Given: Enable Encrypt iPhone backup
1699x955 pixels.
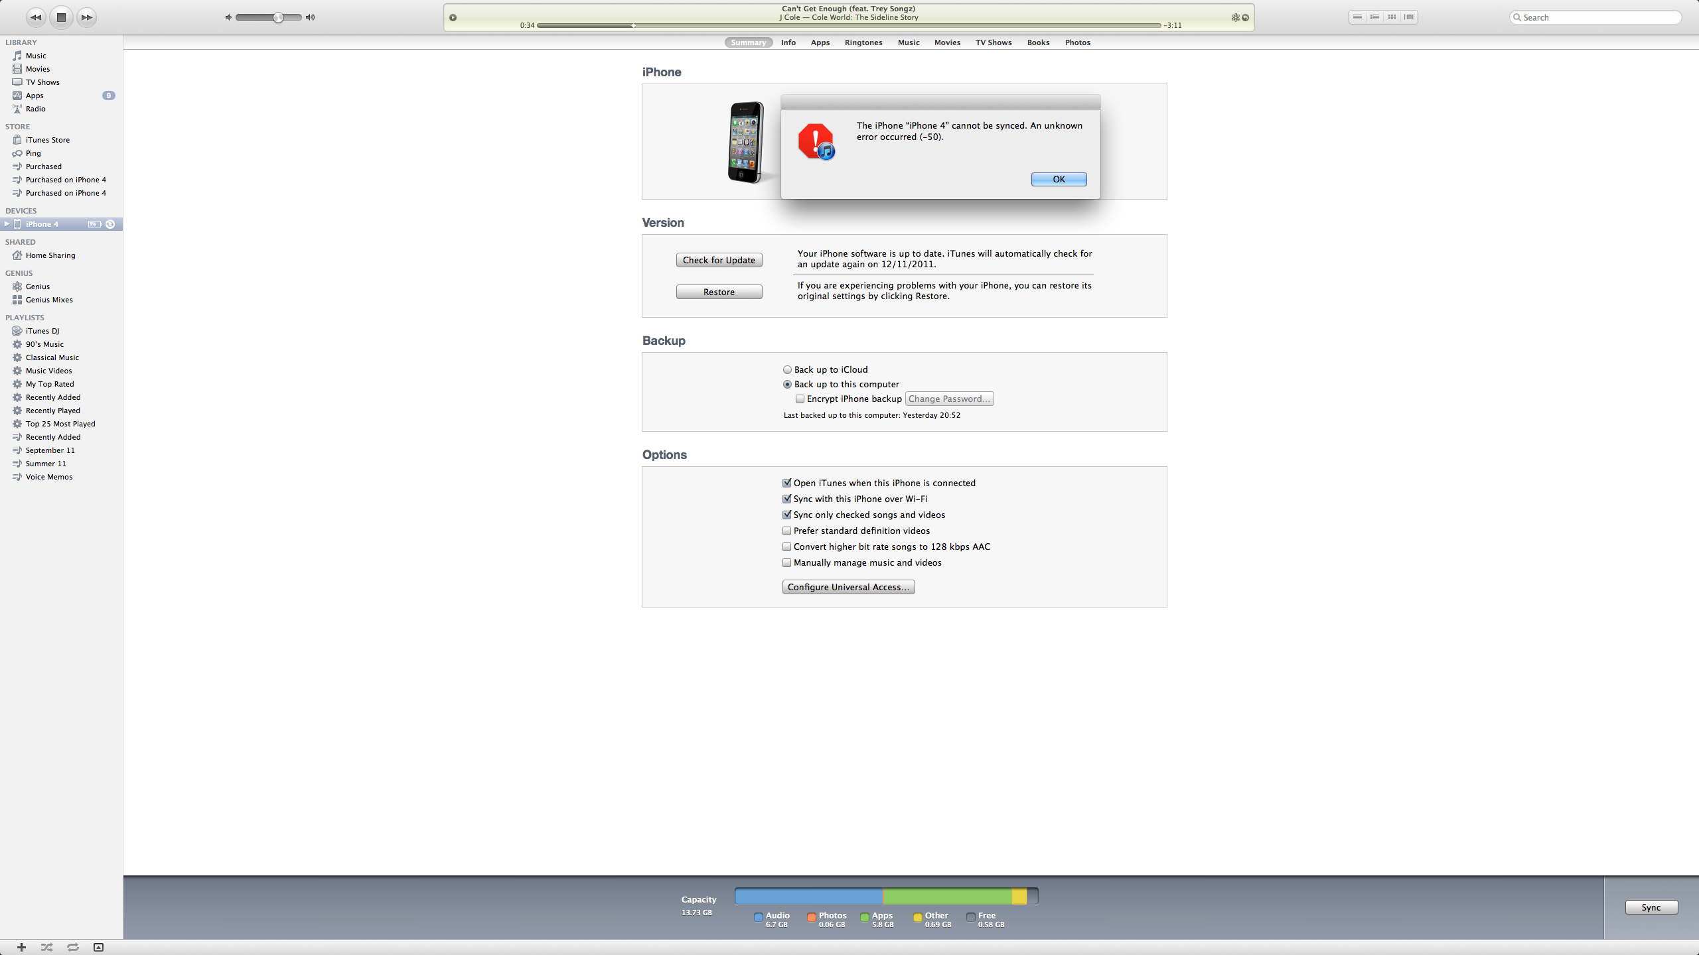Looking at the screenshot, I should click(800, 399).
